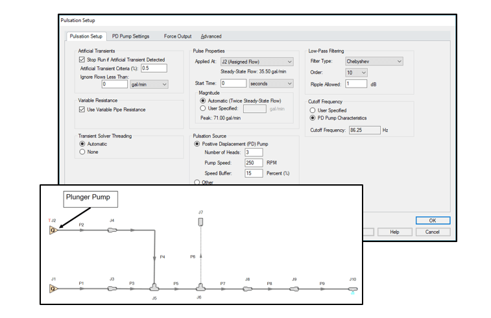491x318 pixels.
Task: Choose User Specified magnitude option
Action: [203, 108]
